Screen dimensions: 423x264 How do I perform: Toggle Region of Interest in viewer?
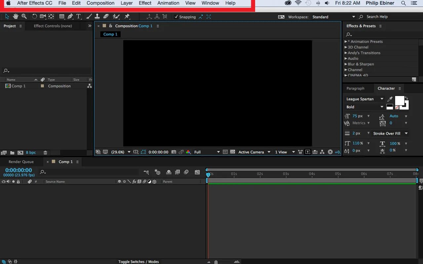coord(225,152)
